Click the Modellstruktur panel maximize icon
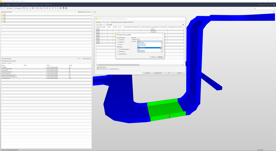The width and height of the screenshot is (276, 151). pyautogui.click(x=90, y=12)
